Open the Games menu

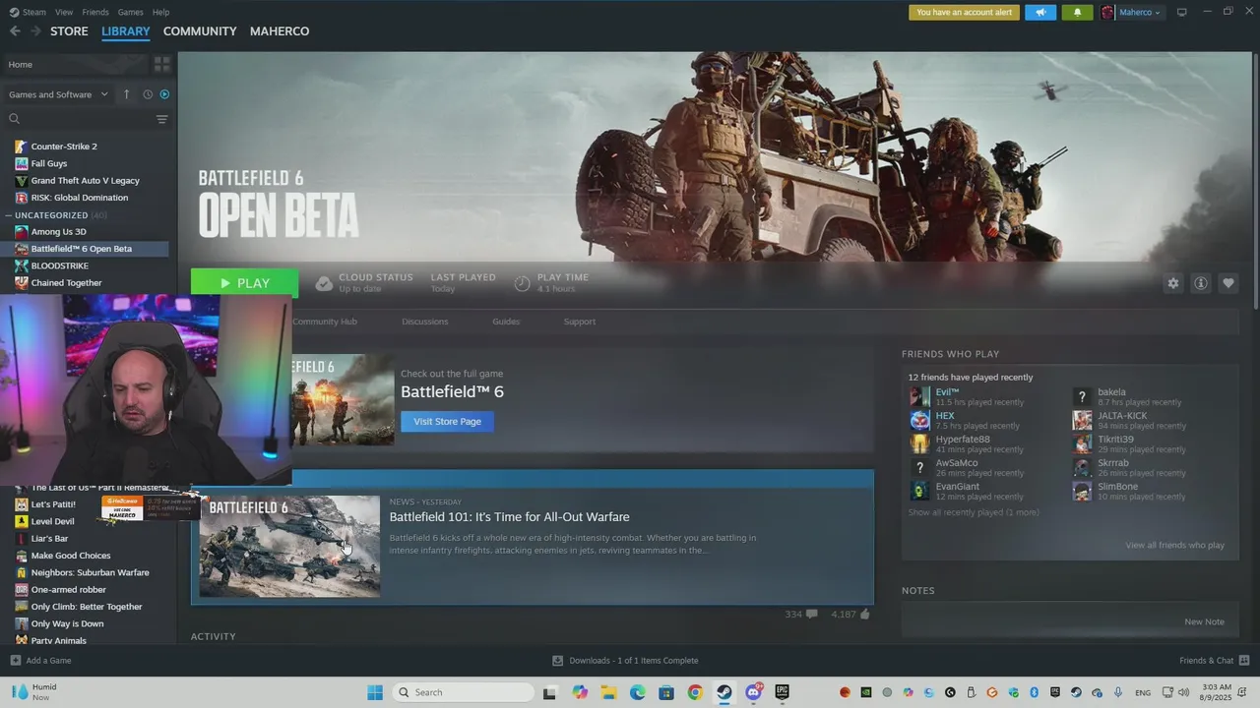(130, 12)
